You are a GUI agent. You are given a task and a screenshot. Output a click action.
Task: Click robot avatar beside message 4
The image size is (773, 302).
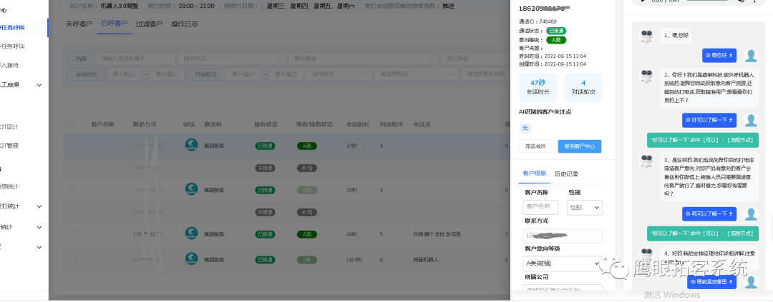click(x=646, y=253)
